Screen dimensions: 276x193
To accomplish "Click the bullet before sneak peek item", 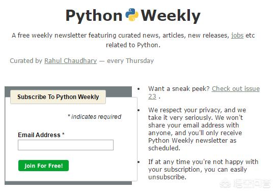I will (139, 89).
